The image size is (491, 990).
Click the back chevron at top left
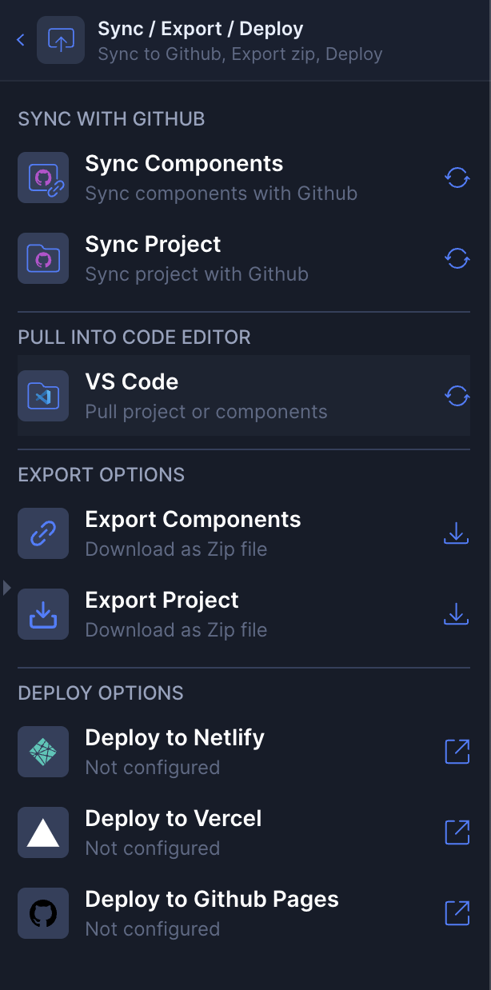pyautogui.click(x=18, y=39)
